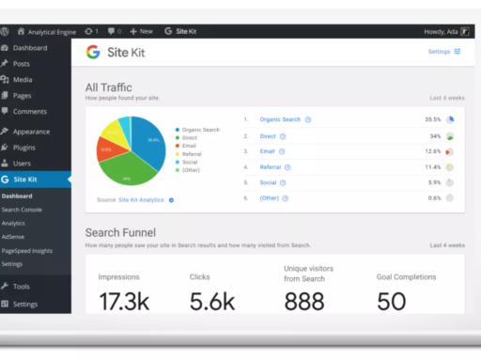The image size is (481, 361).
Task: Click the circle icon next to Referral
Action: (287, 167)
